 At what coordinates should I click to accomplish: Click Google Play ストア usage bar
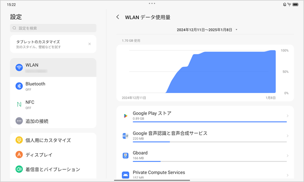(210, 122)
